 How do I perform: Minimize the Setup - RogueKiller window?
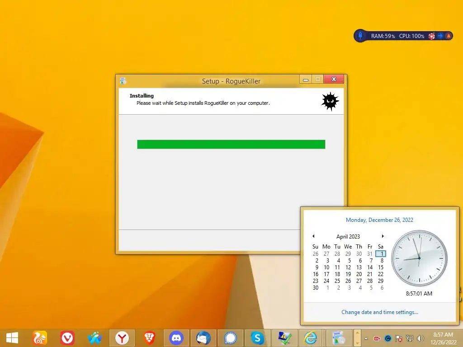tap(306, 79)
